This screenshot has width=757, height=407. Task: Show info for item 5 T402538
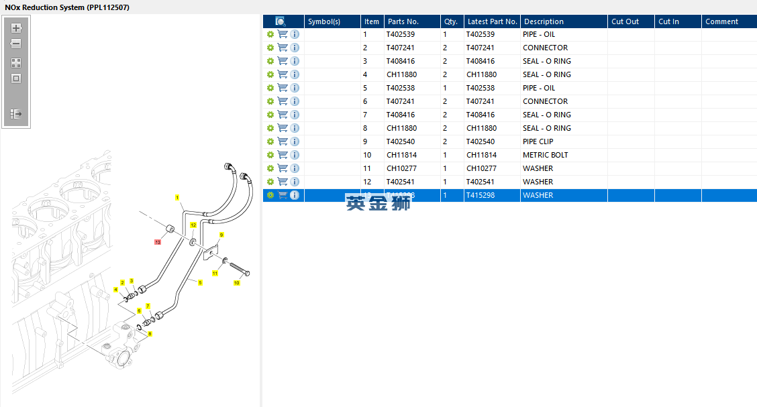pos(295,88)
